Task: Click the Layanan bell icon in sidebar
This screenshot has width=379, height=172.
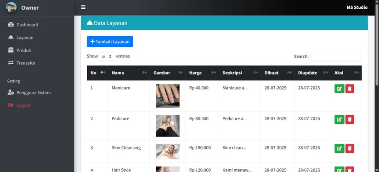Action: coord(11,38)
